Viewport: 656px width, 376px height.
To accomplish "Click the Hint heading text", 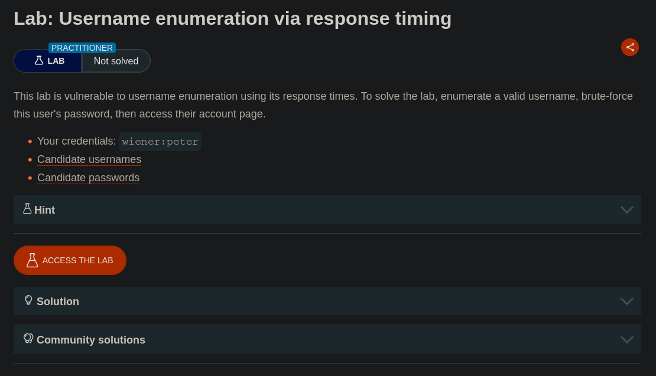I will [45, 210].
